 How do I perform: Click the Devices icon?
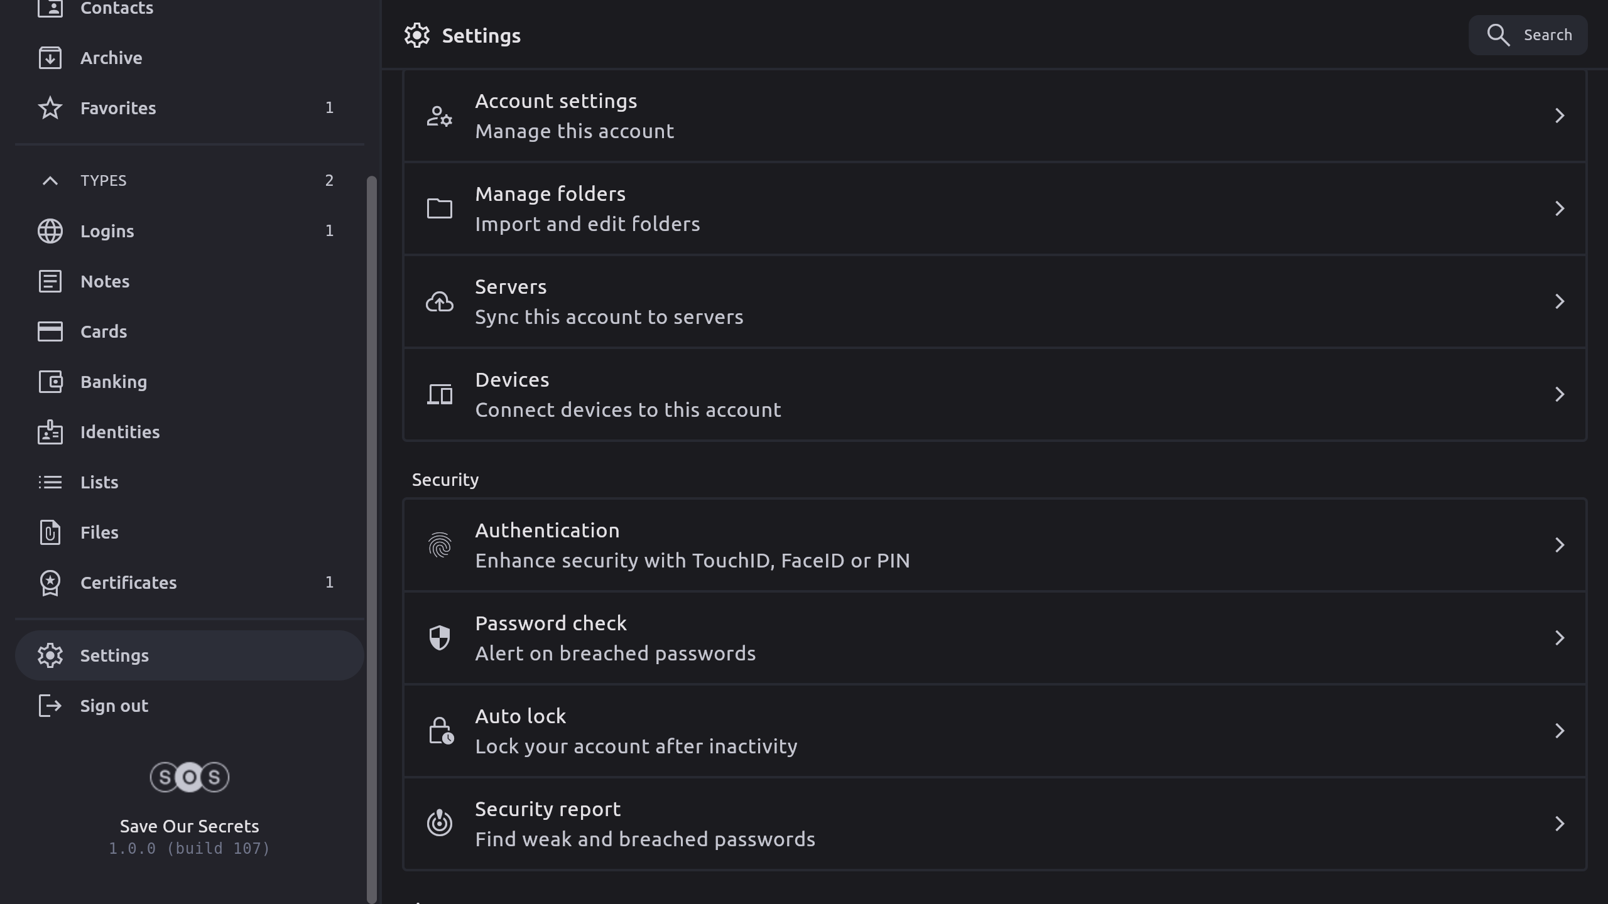tap(440, 394)
